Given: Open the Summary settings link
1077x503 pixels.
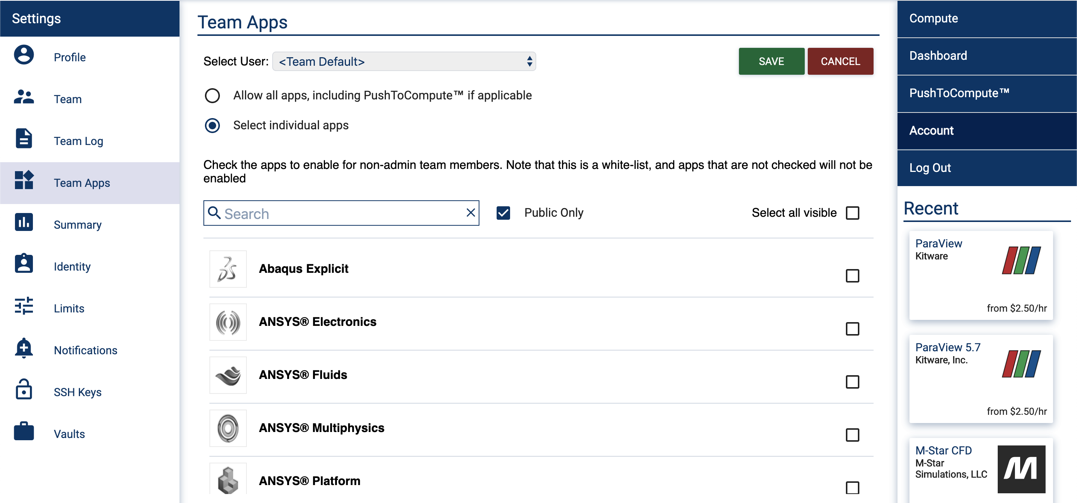Looking at the screenshot, I should (x=78, y=225).
